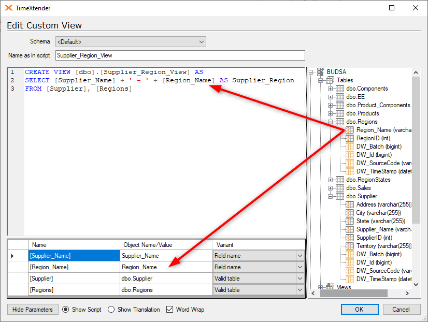This screenshot has height=322, width=428.
Task: Click the tree scroll-up arrow
Action: coord(416,72)
